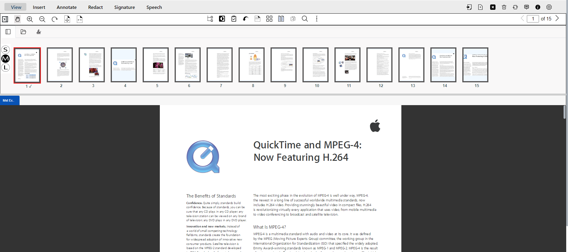Image resolution: width=568 pixels, height=252 pixels.
Task: Switch to two-page book view
Action: [x=281, y=19]
